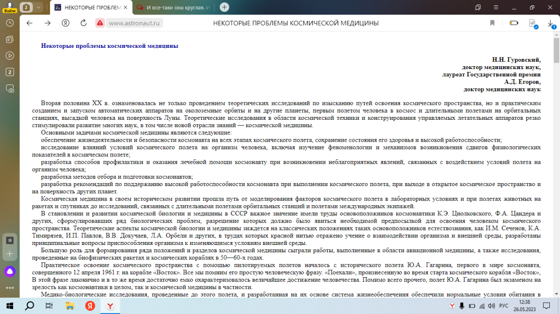560x314 pixels.
Task: Bookmark current page with flag icon
Action: coord(492,23)
